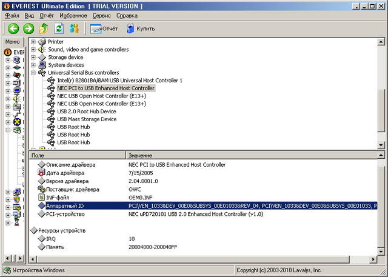The width and height of the screenshot is (388, 277).
Task: Select the Поставщик драйвера row
Action: point(203,190)
